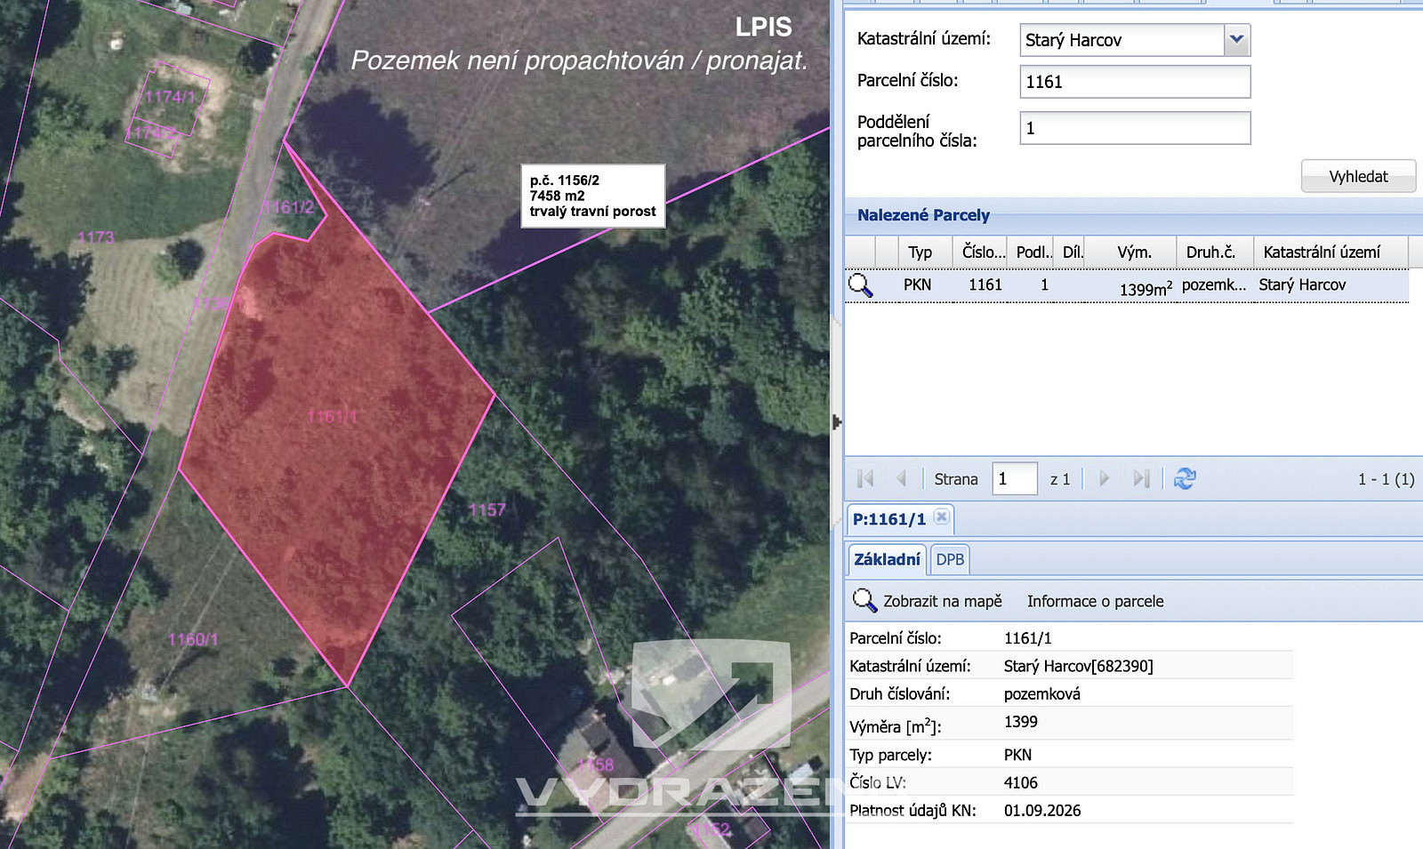Open the Katastrální území dropdown arrow
The width and height of the screenshot is (1423, 849).
1236,40
